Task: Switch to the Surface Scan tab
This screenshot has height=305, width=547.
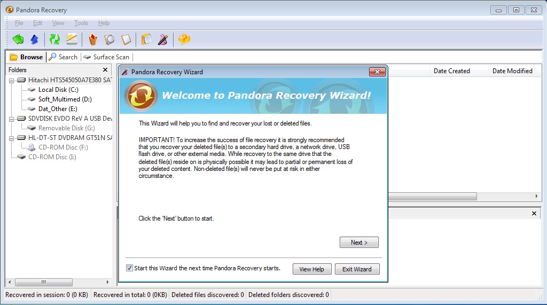Action: tap(106, 57)
